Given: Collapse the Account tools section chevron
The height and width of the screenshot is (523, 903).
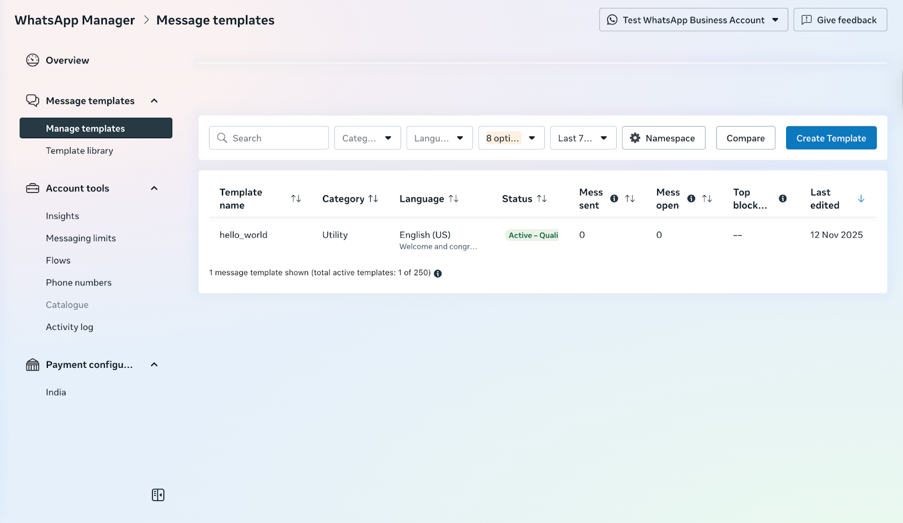Looking at the screenshot, I should (x=154, y=188).
